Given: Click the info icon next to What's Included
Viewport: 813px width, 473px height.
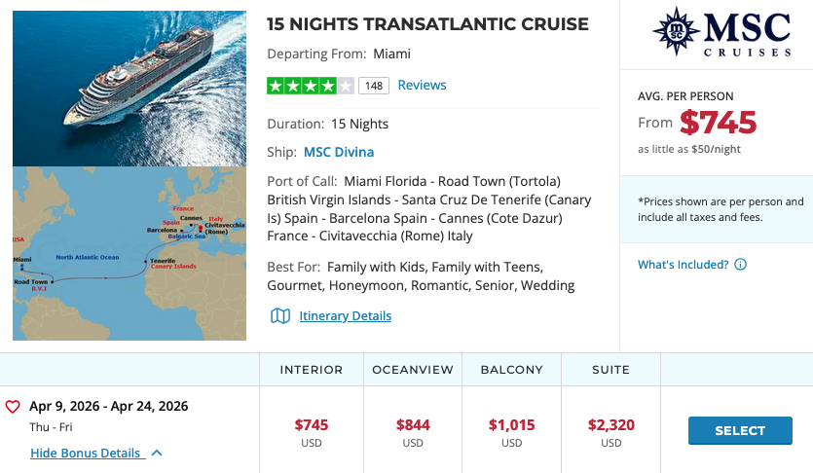Looking at the screenshot, I should click(741, 265).
